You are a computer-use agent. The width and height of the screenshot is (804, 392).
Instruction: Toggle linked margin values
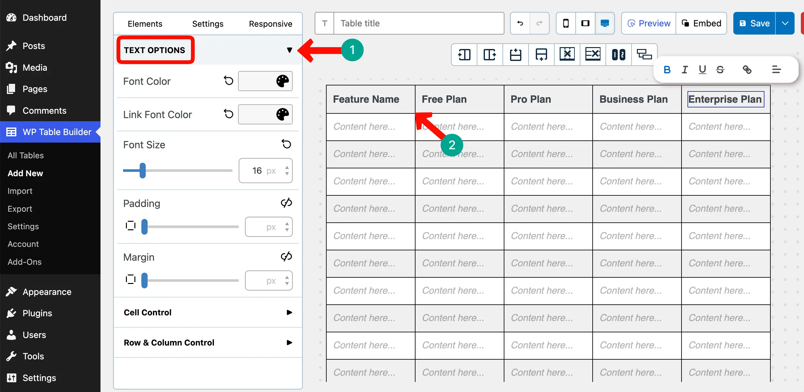point(286,256)
